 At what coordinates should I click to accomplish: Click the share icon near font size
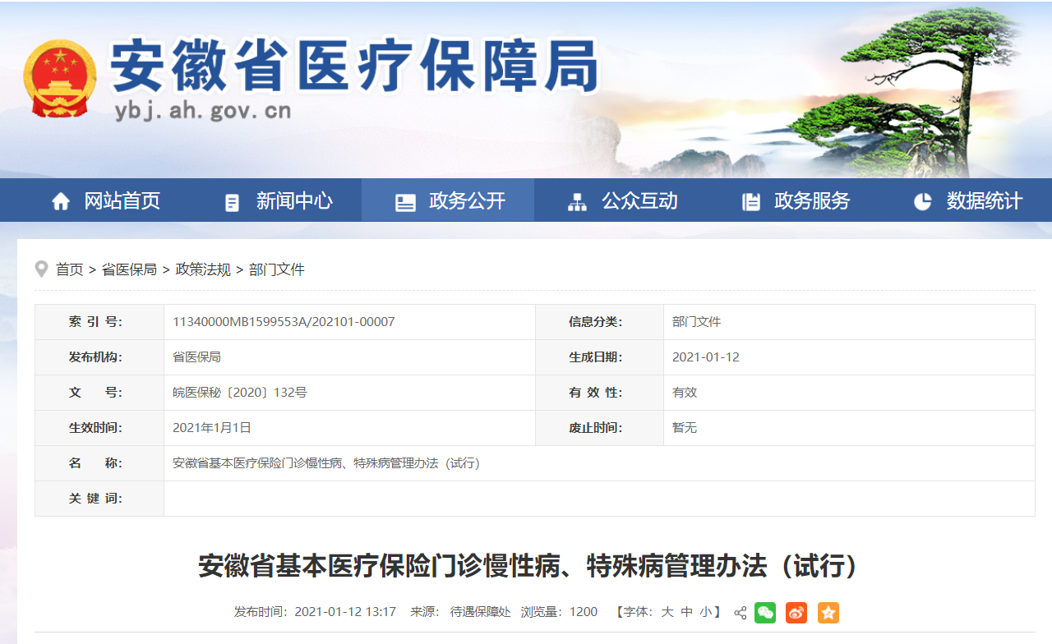[x=740, y=613]
